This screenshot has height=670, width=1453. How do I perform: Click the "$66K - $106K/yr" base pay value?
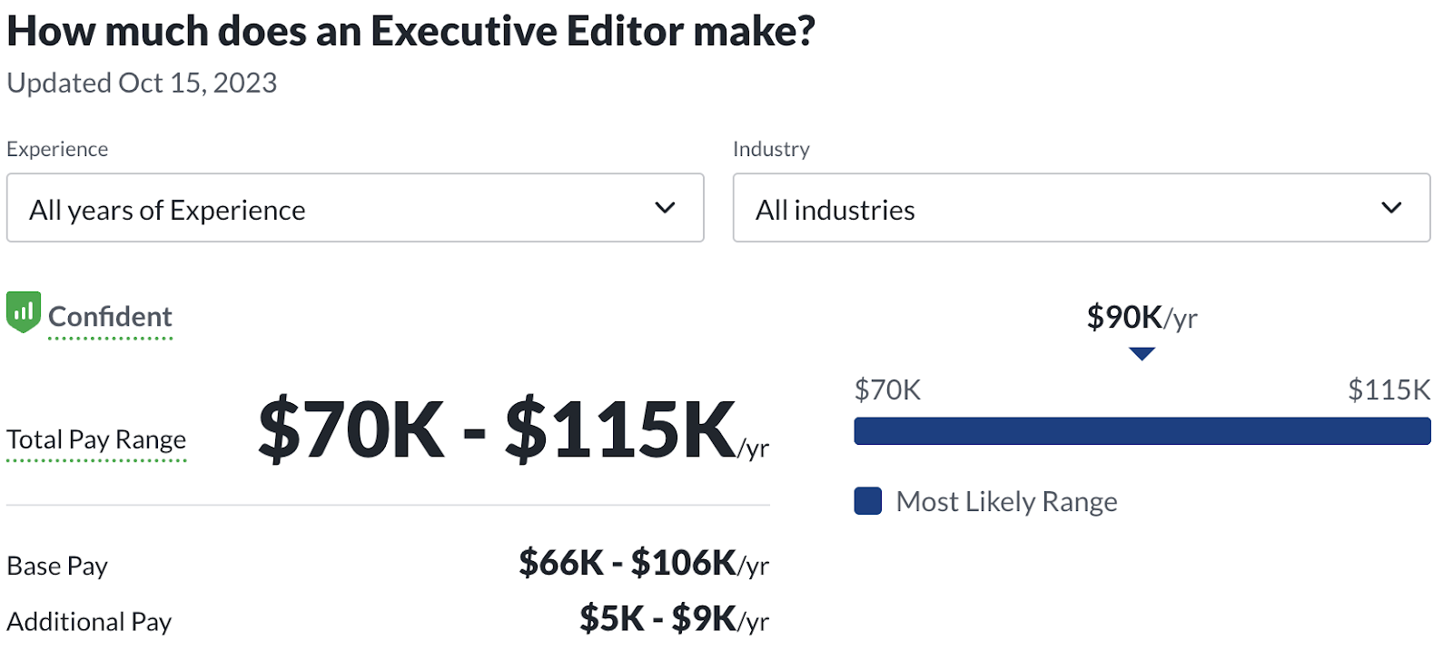click(643, 564)
